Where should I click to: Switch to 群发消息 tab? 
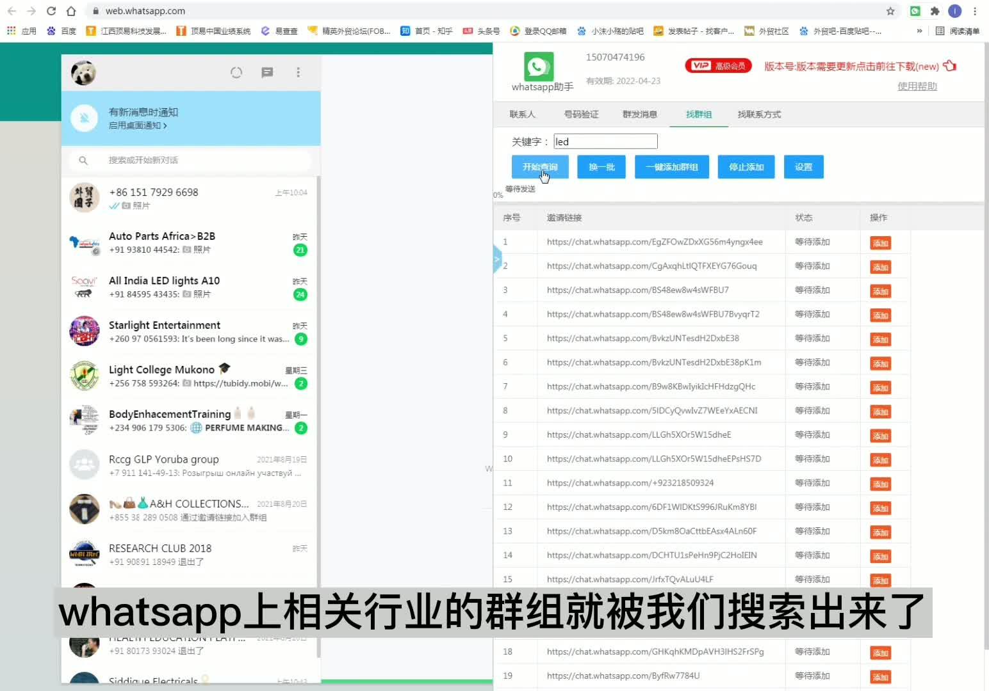coord(640,115)
